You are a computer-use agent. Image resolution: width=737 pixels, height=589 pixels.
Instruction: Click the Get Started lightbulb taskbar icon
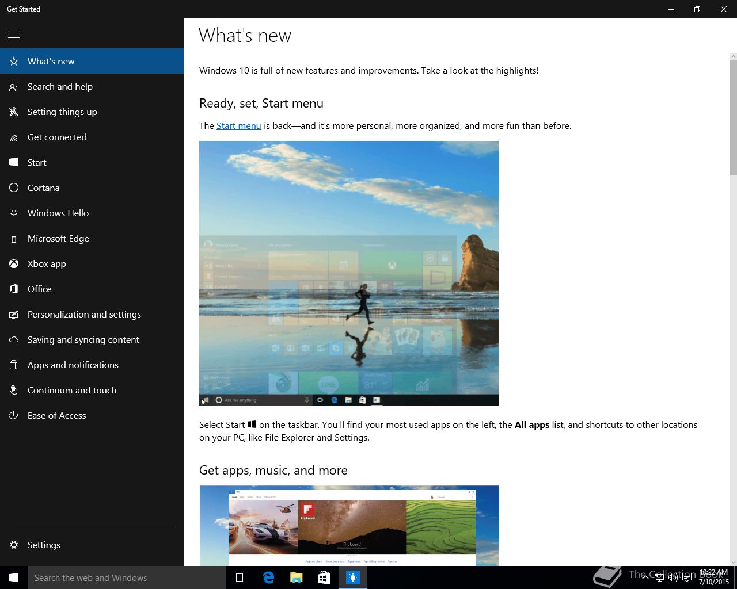(352, 577)
